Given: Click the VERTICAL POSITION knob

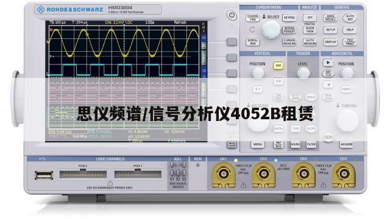Looking at the screenshot, I should 257,73.
